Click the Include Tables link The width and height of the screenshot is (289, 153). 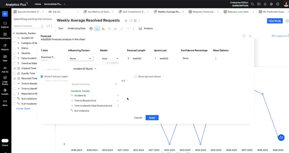pyautogui.click(x=23, y=108)
